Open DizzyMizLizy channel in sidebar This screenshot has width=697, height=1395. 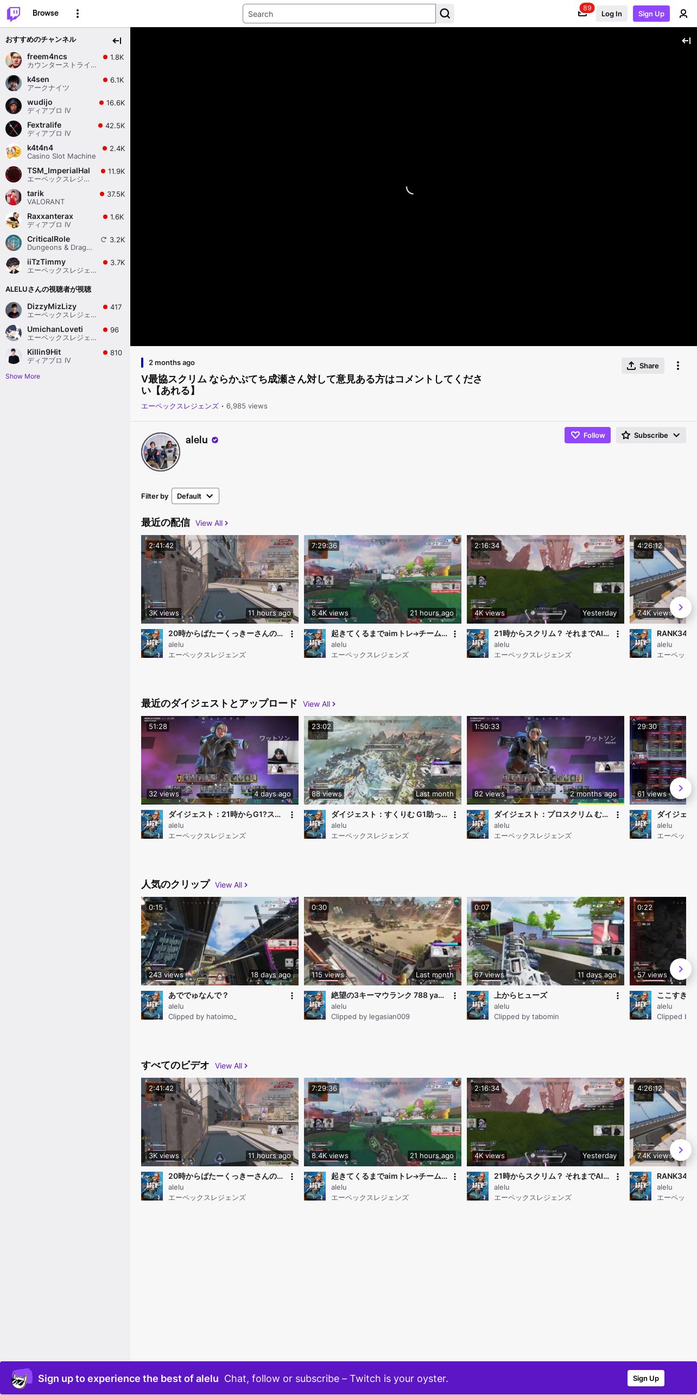(65, 310)
